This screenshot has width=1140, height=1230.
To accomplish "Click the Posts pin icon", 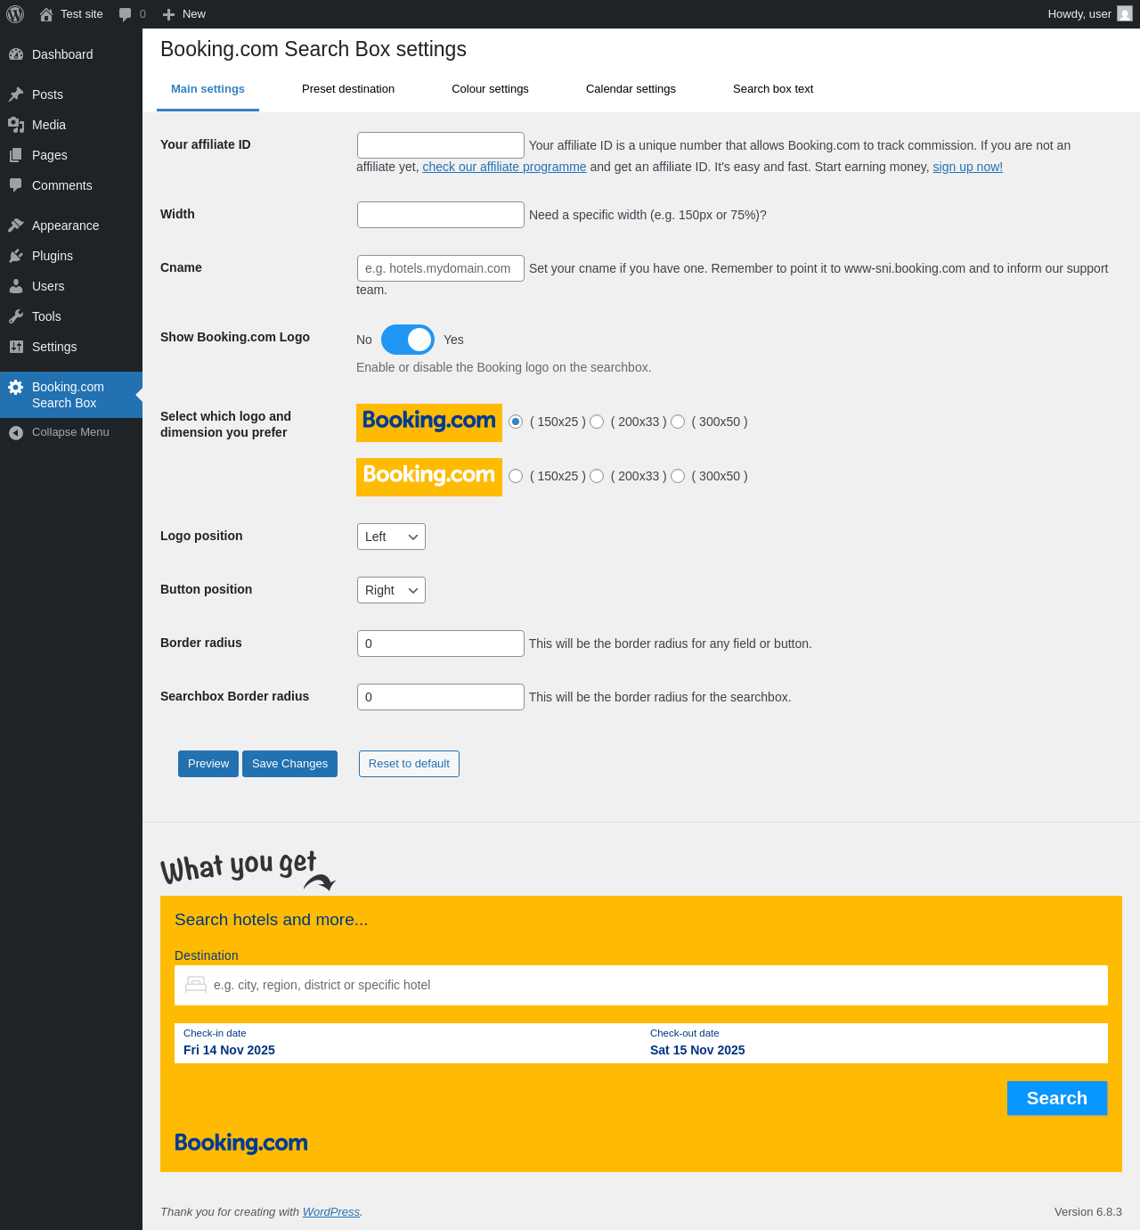I will click(x=16, y=94).
